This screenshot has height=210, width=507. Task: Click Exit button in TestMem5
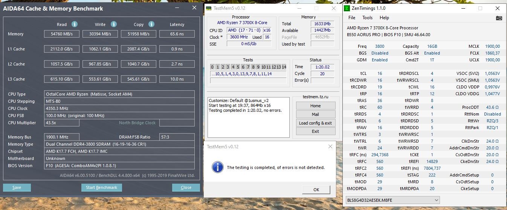pyautogui.click(x=315, y=131)
